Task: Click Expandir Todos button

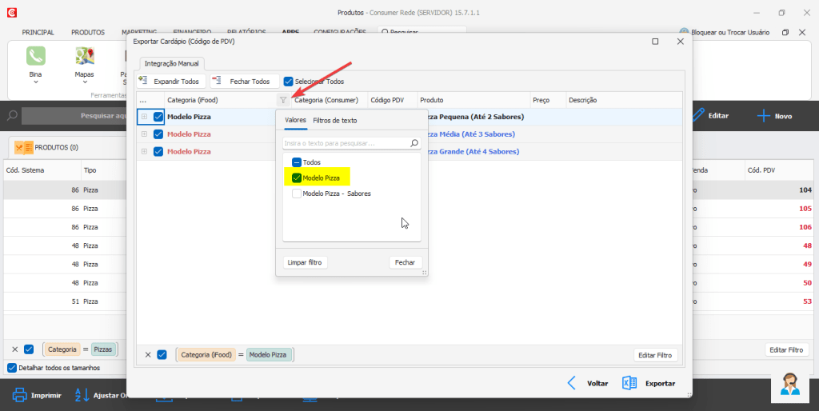Action: [x=170, y=82]
